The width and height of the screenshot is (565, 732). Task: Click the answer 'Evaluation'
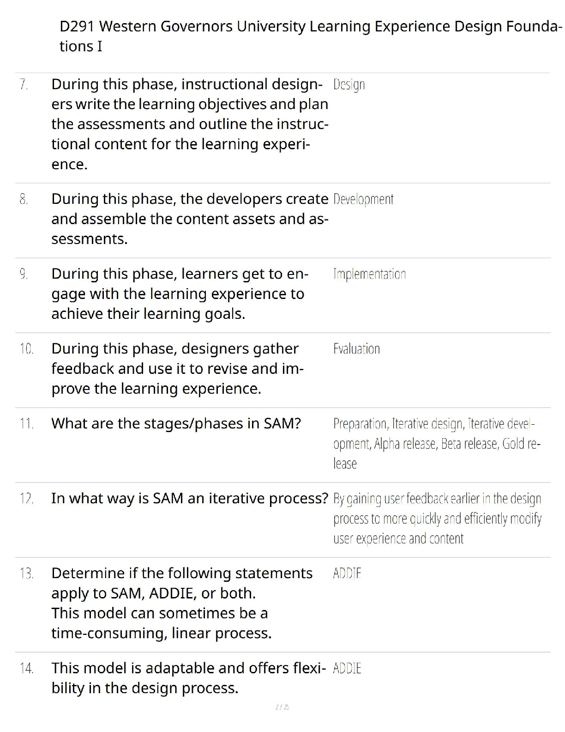pos(356,349)
